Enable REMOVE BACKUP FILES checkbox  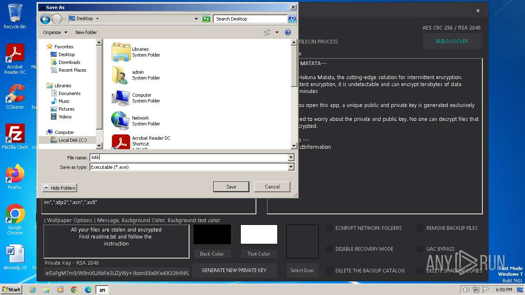coord(420,228)
